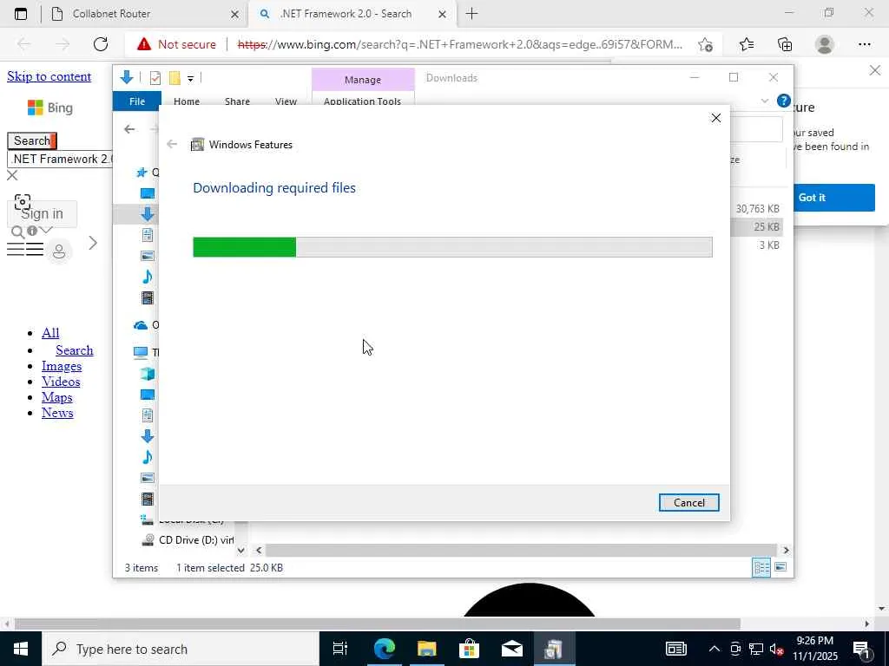This screenshot has width=889, height=666.
Task: Click the muted volume tray icon
Action: (776, 649)
